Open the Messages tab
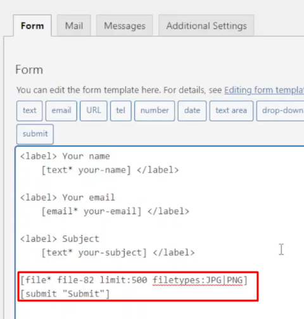Image resolution: width=304 pixels, height=319 pixels. pos(125,25)
